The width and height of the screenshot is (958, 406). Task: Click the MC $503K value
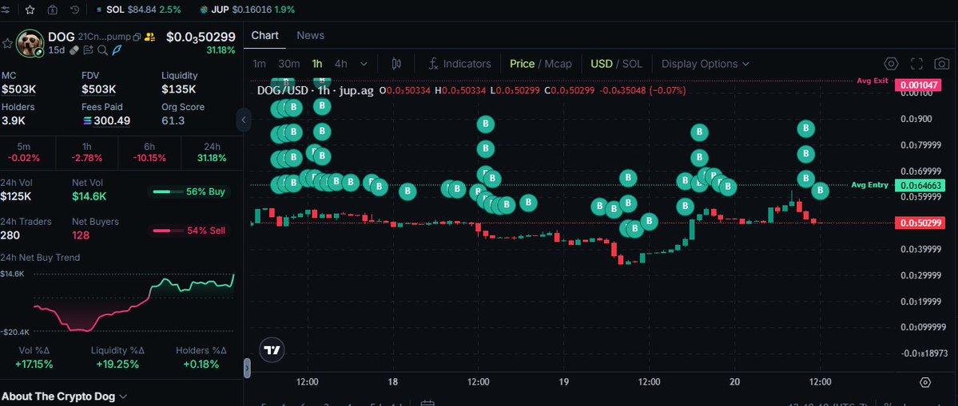click(x=19, y=89)
